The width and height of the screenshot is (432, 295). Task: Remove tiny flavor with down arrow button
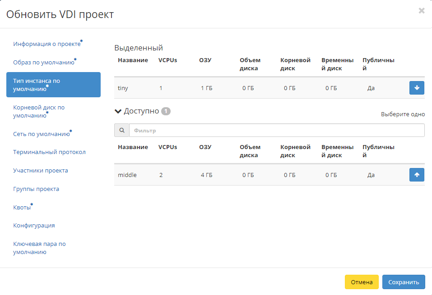click(417, 88)
